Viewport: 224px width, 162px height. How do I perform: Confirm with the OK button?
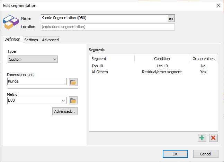pyautogui.click(x=175, y=154)
